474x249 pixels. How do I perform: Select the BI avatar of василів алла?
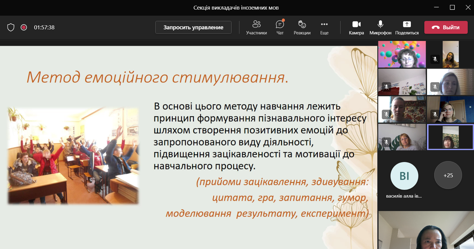[404, 176]
